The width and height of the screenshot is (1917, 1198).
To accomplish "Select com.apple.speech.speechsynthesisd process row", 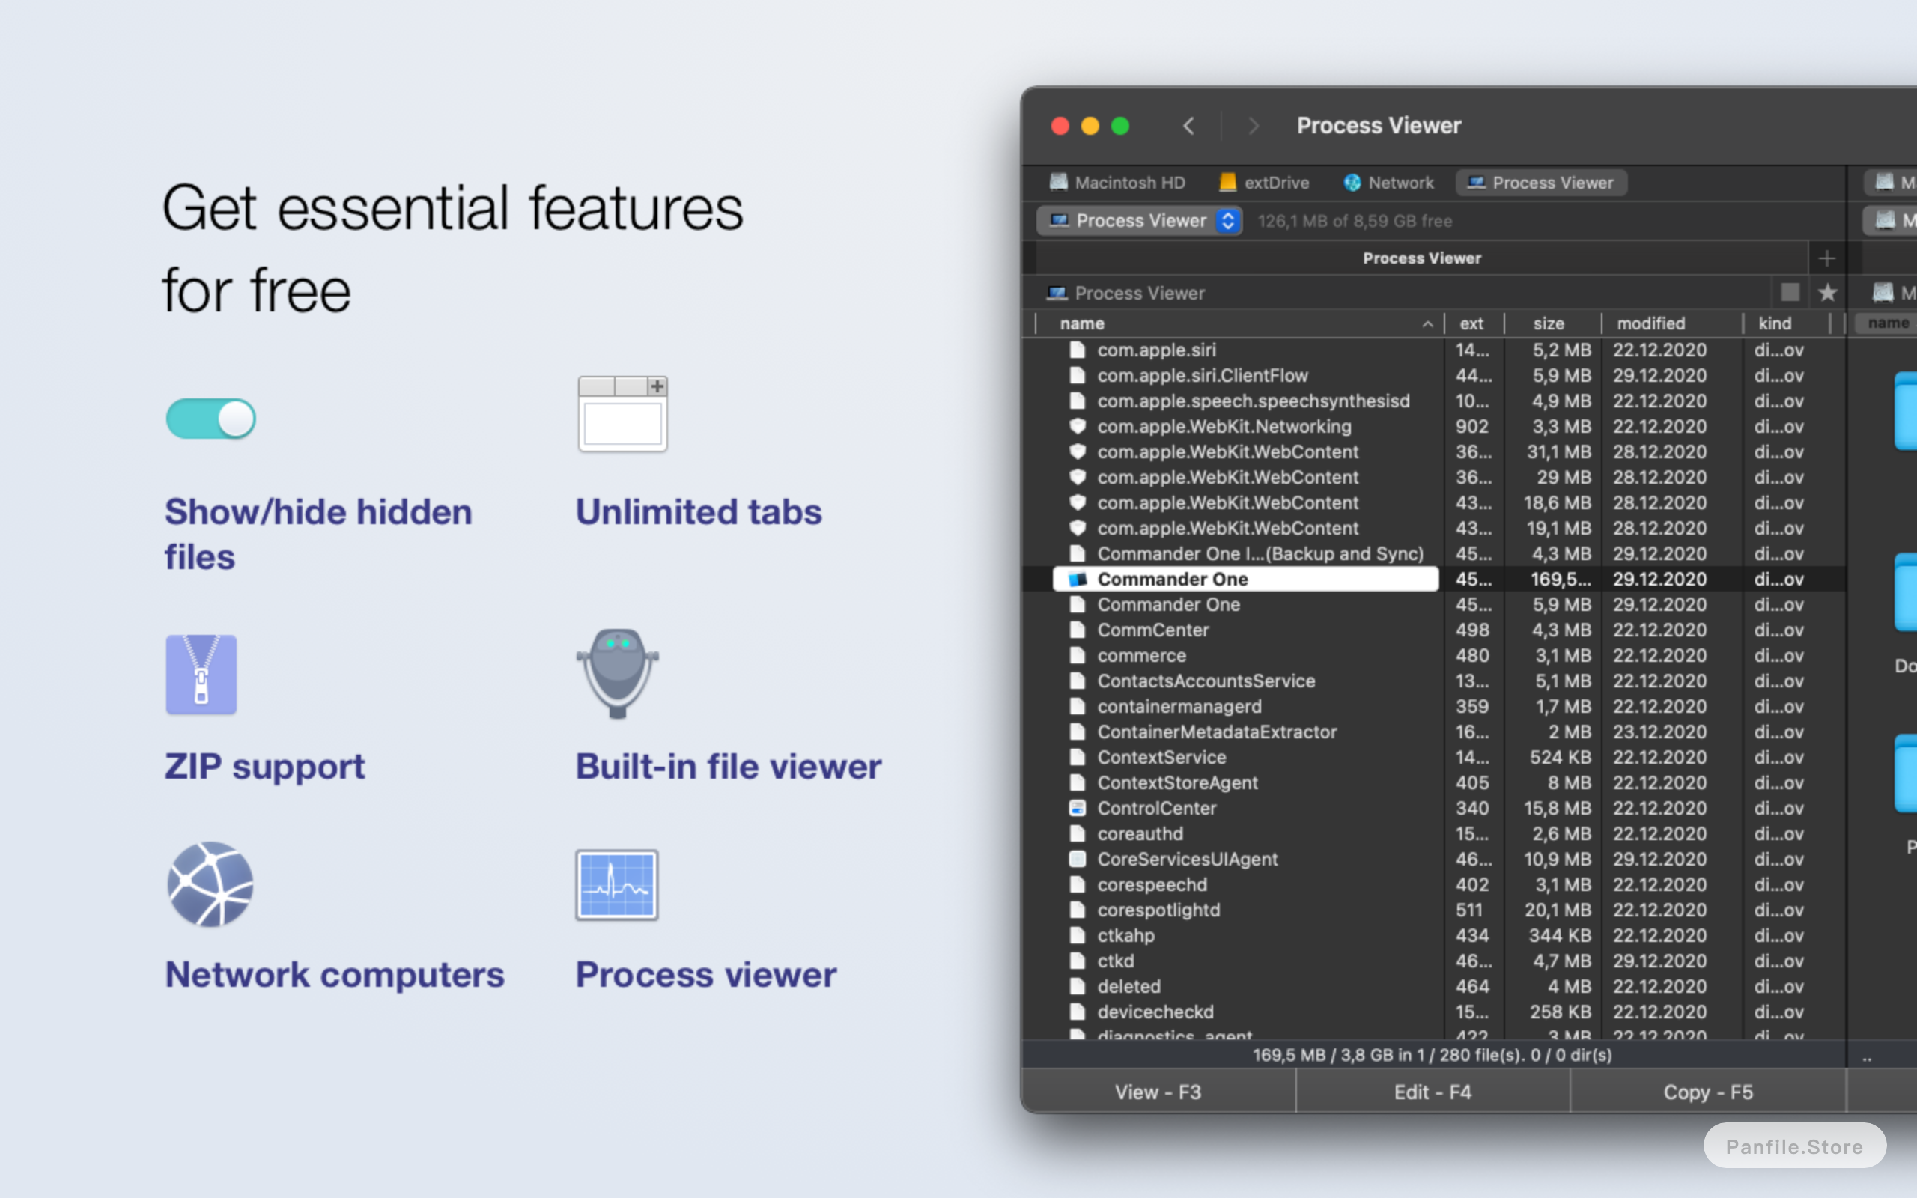I will (1434, 401).
